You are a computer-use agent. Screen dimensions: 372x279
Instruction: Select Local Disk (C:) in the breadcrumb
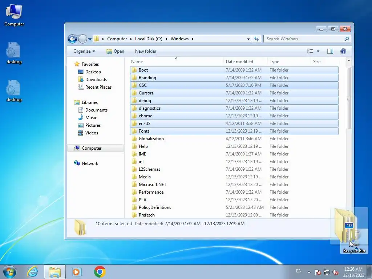click(149, 39)
